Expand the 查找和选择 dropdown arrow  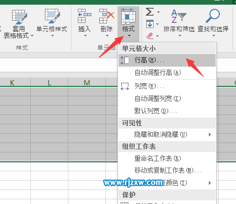[x=214, y=36]
